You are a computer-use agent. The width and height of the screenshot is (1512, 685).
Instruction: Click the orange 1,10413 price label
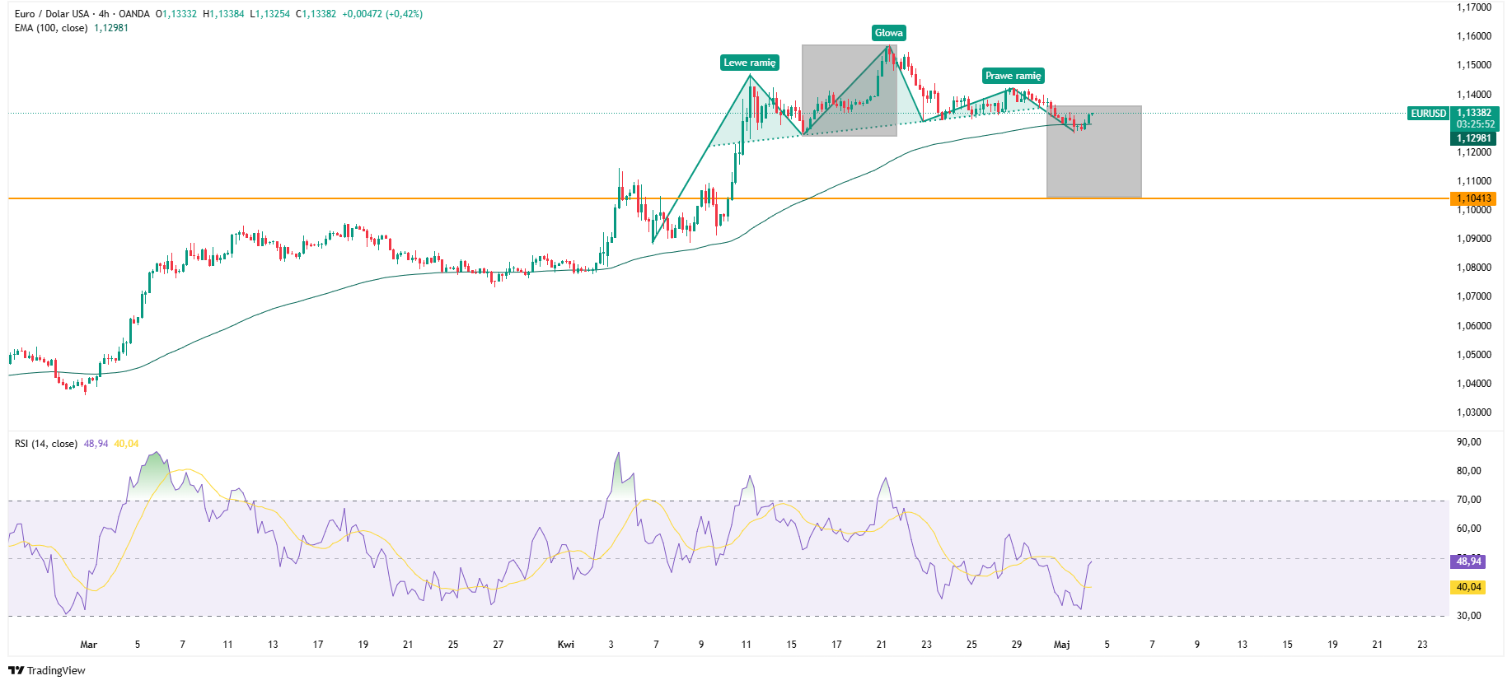point(1473,198)
